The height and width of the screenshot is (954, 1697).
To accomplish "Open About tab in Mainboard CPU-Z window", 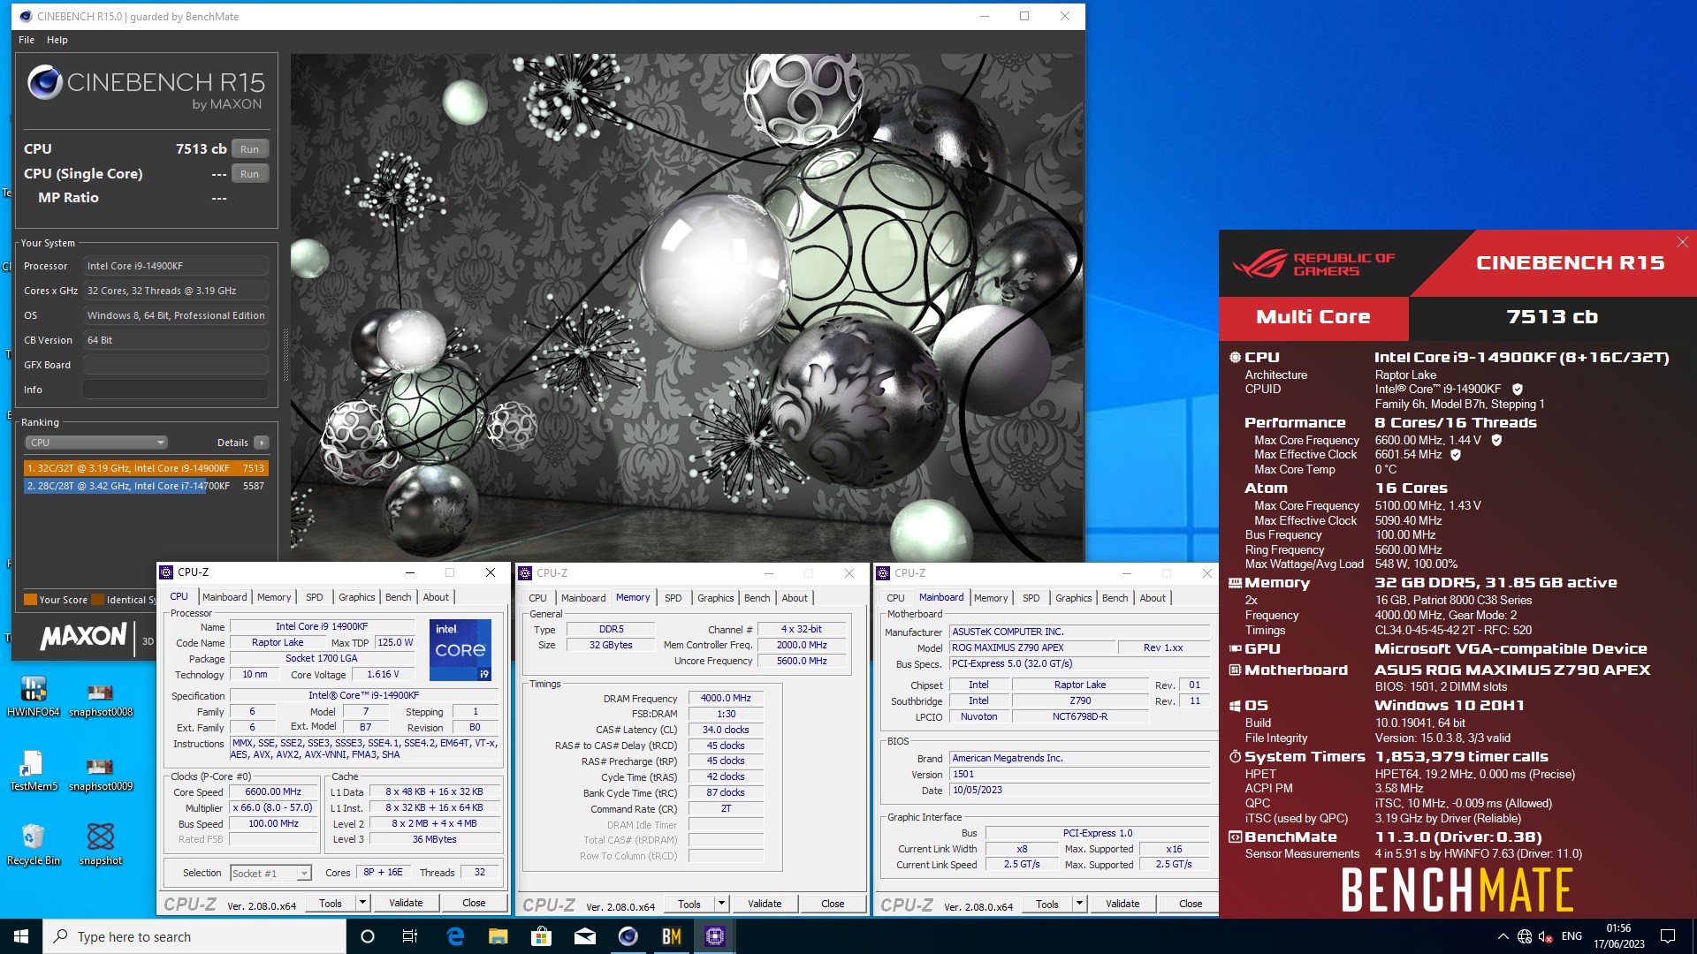I will 1153,598.
